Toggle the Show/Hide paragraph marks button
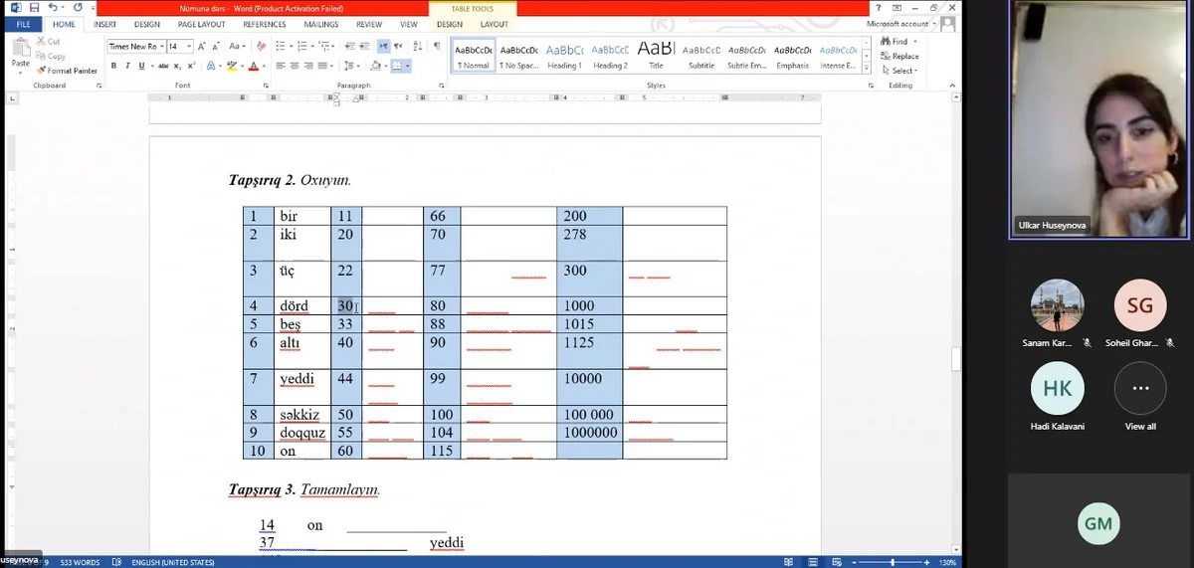The height and width of the screenshot is (568, 1194). click(x=437, y=46)
